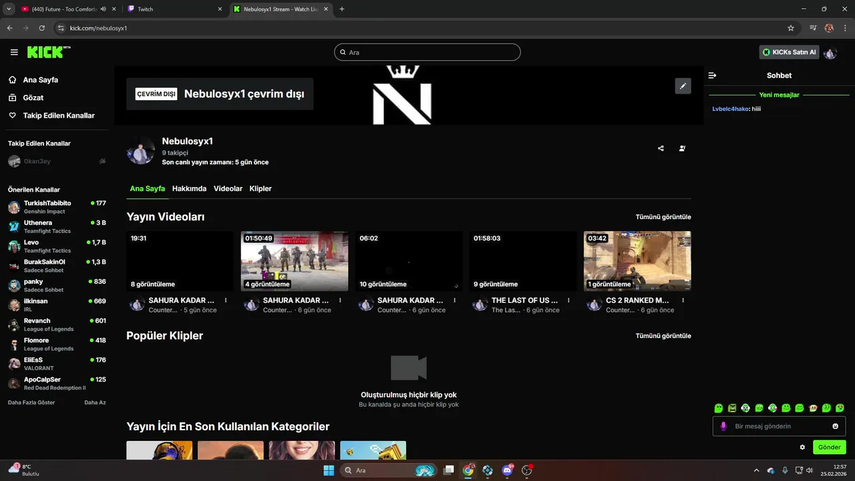
Task: Open the Levo recommended channel
Action: click(57, 246)
